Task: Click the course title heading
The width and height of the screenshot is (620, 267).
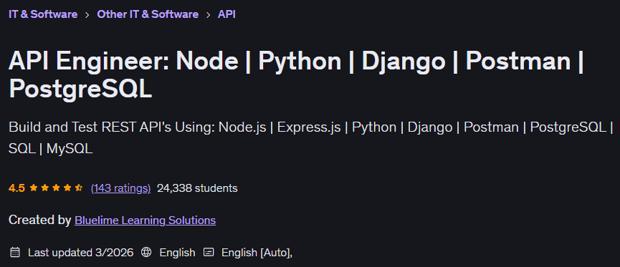Action: [x=296, y=75]
